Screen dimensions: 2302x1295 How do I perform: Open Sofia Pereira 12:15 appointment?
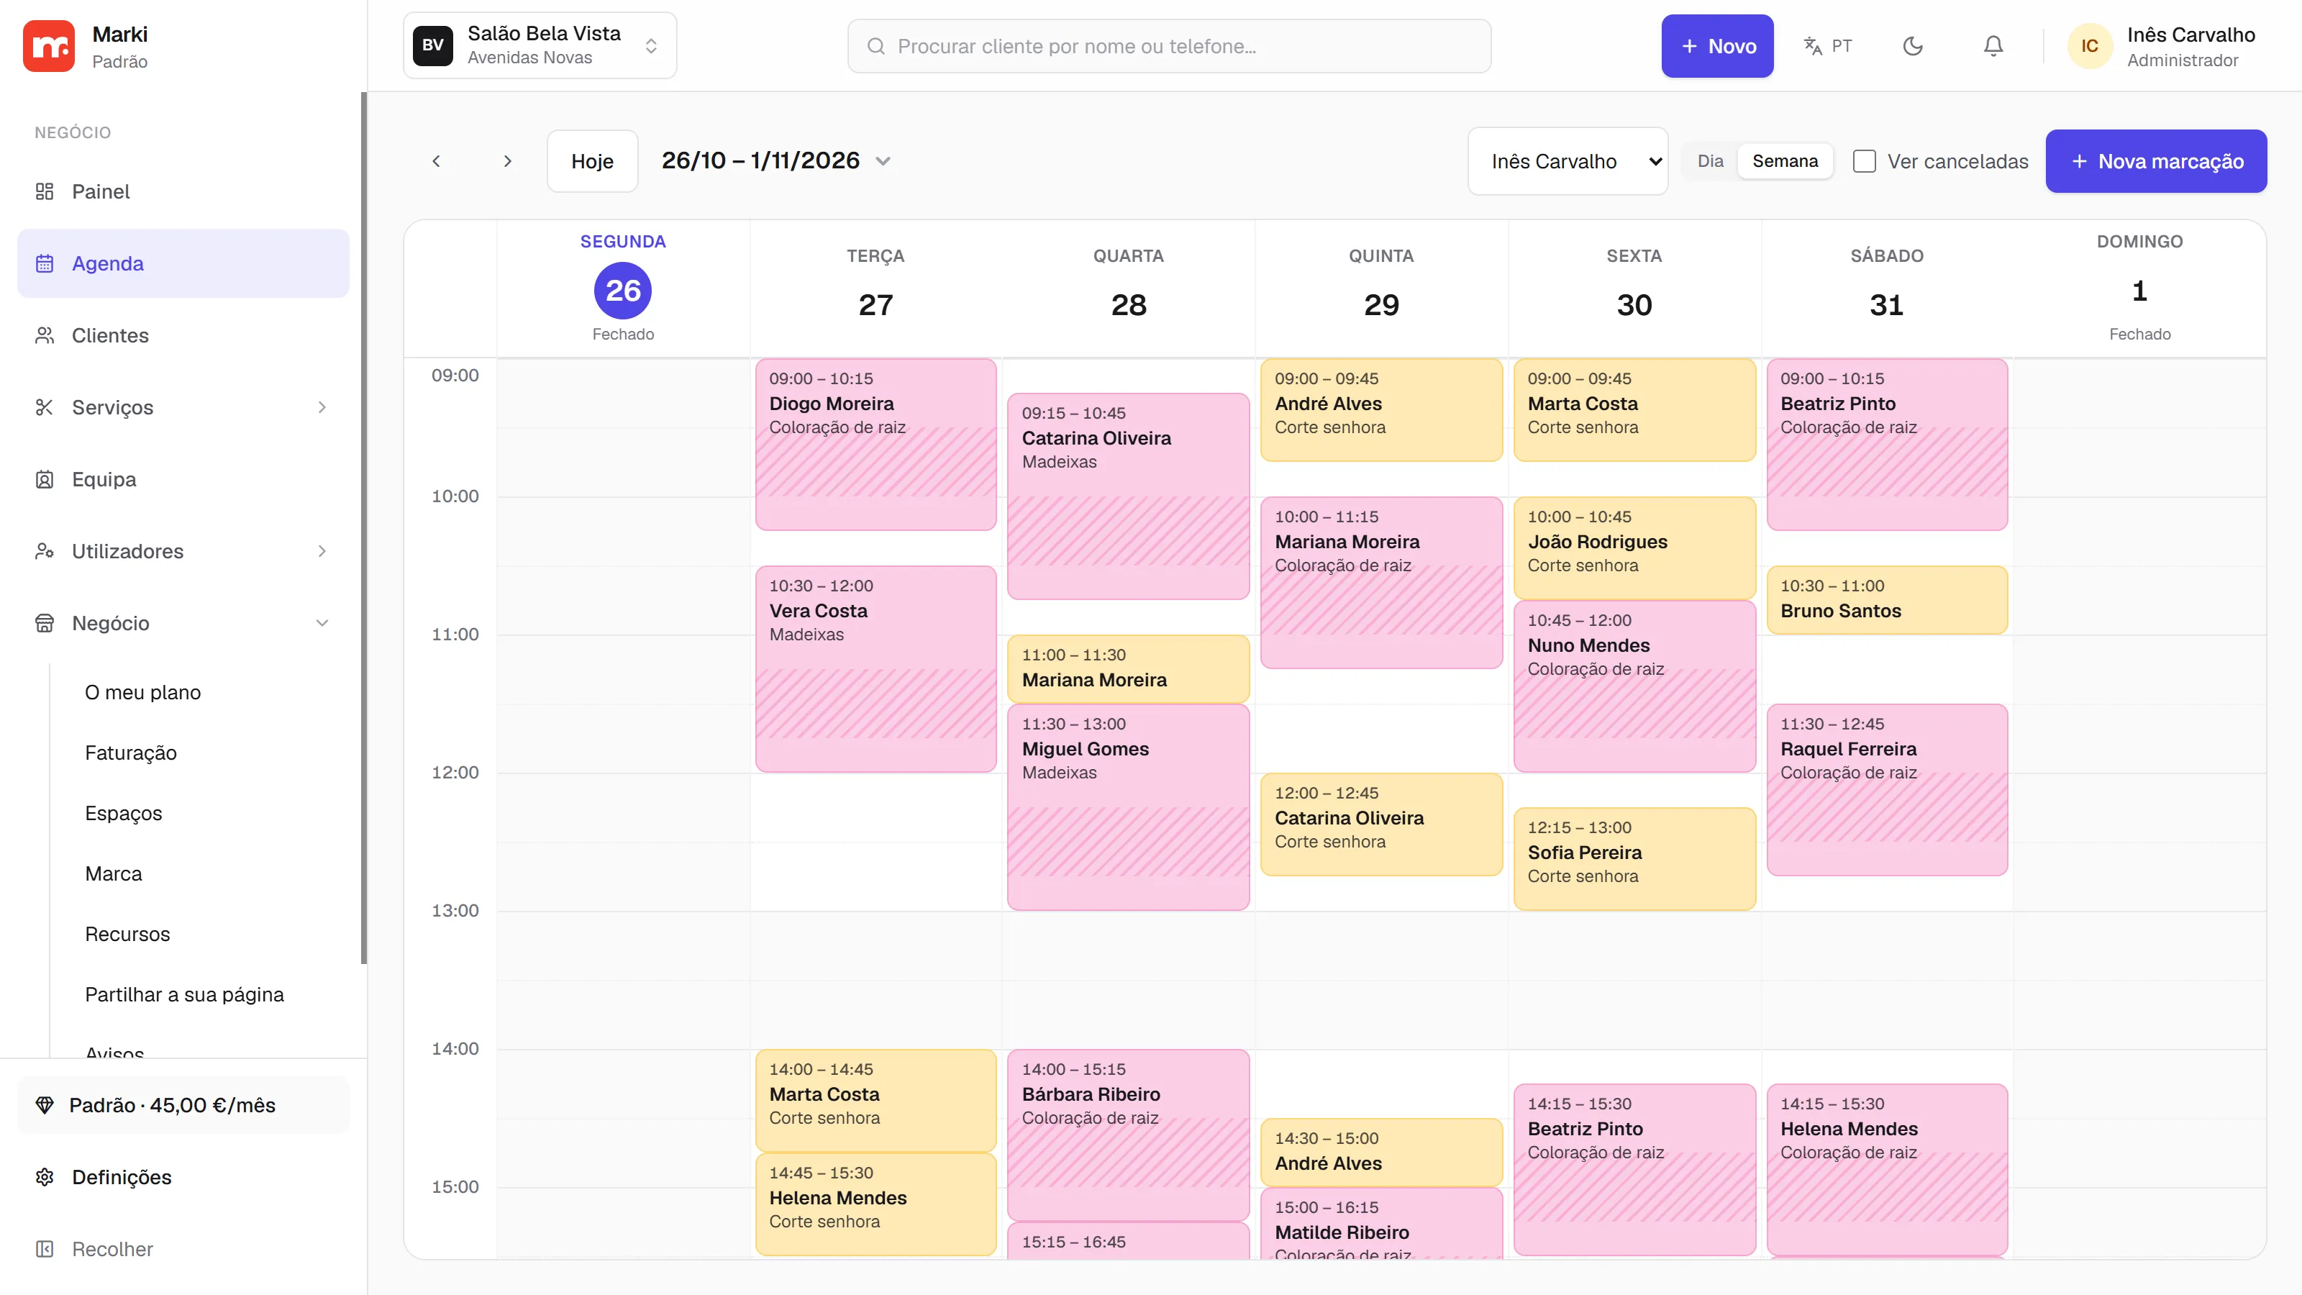1634,859
